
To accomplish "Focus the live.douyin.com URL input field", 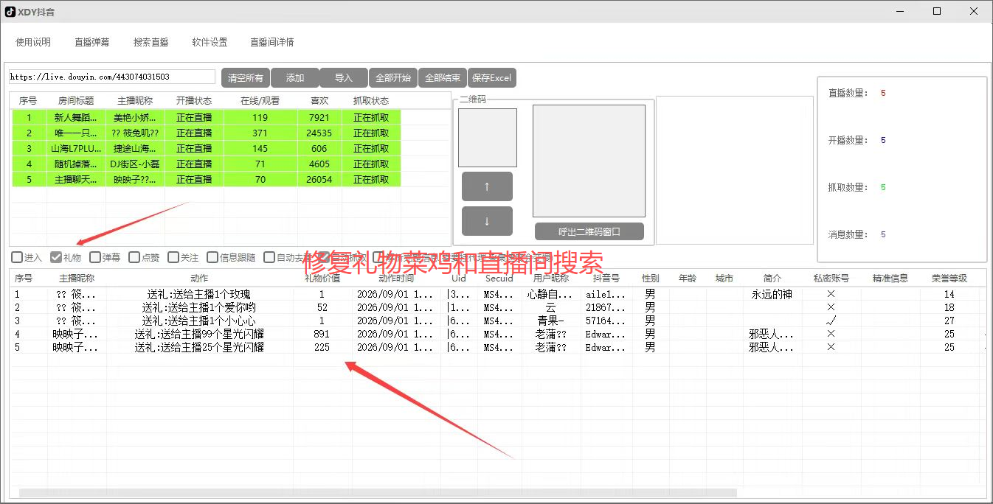I will [x=111, y=77].
